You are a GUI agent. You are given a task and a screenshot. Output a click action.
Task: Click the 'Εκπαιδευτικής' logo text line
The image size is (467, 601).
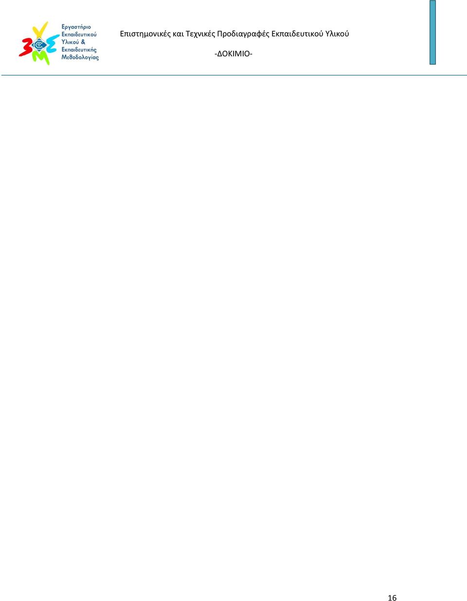(x=79, y=50)
